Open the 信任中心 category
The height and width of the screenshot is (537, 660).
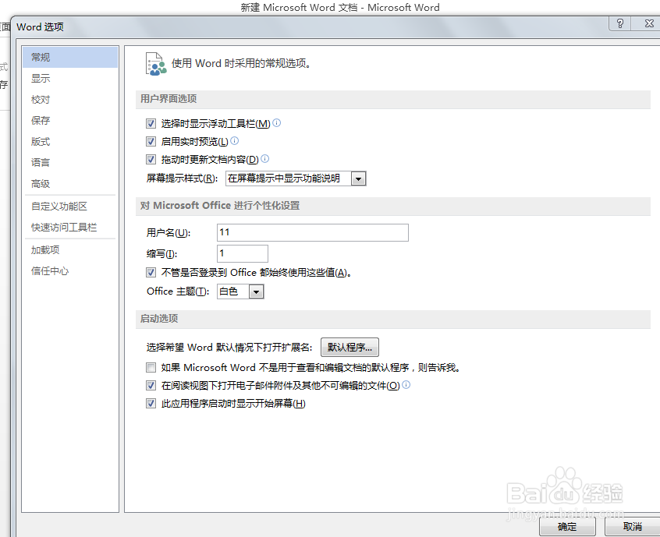tap(70, 270)
